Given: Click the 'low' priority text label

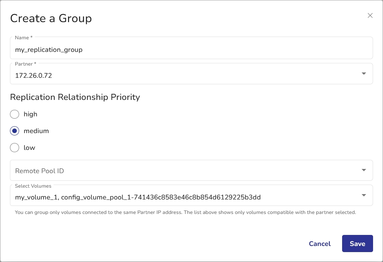Looking at the screenshot, I should point(29,148).
